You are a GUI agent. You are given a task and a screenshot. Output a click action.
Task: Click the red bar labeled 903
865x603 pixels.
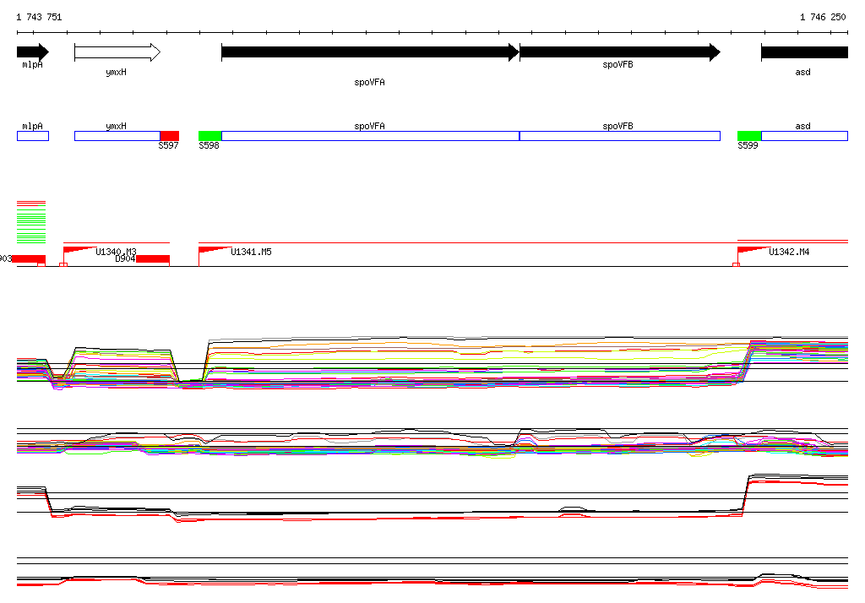pyautogui.click(x=29, y=258)
